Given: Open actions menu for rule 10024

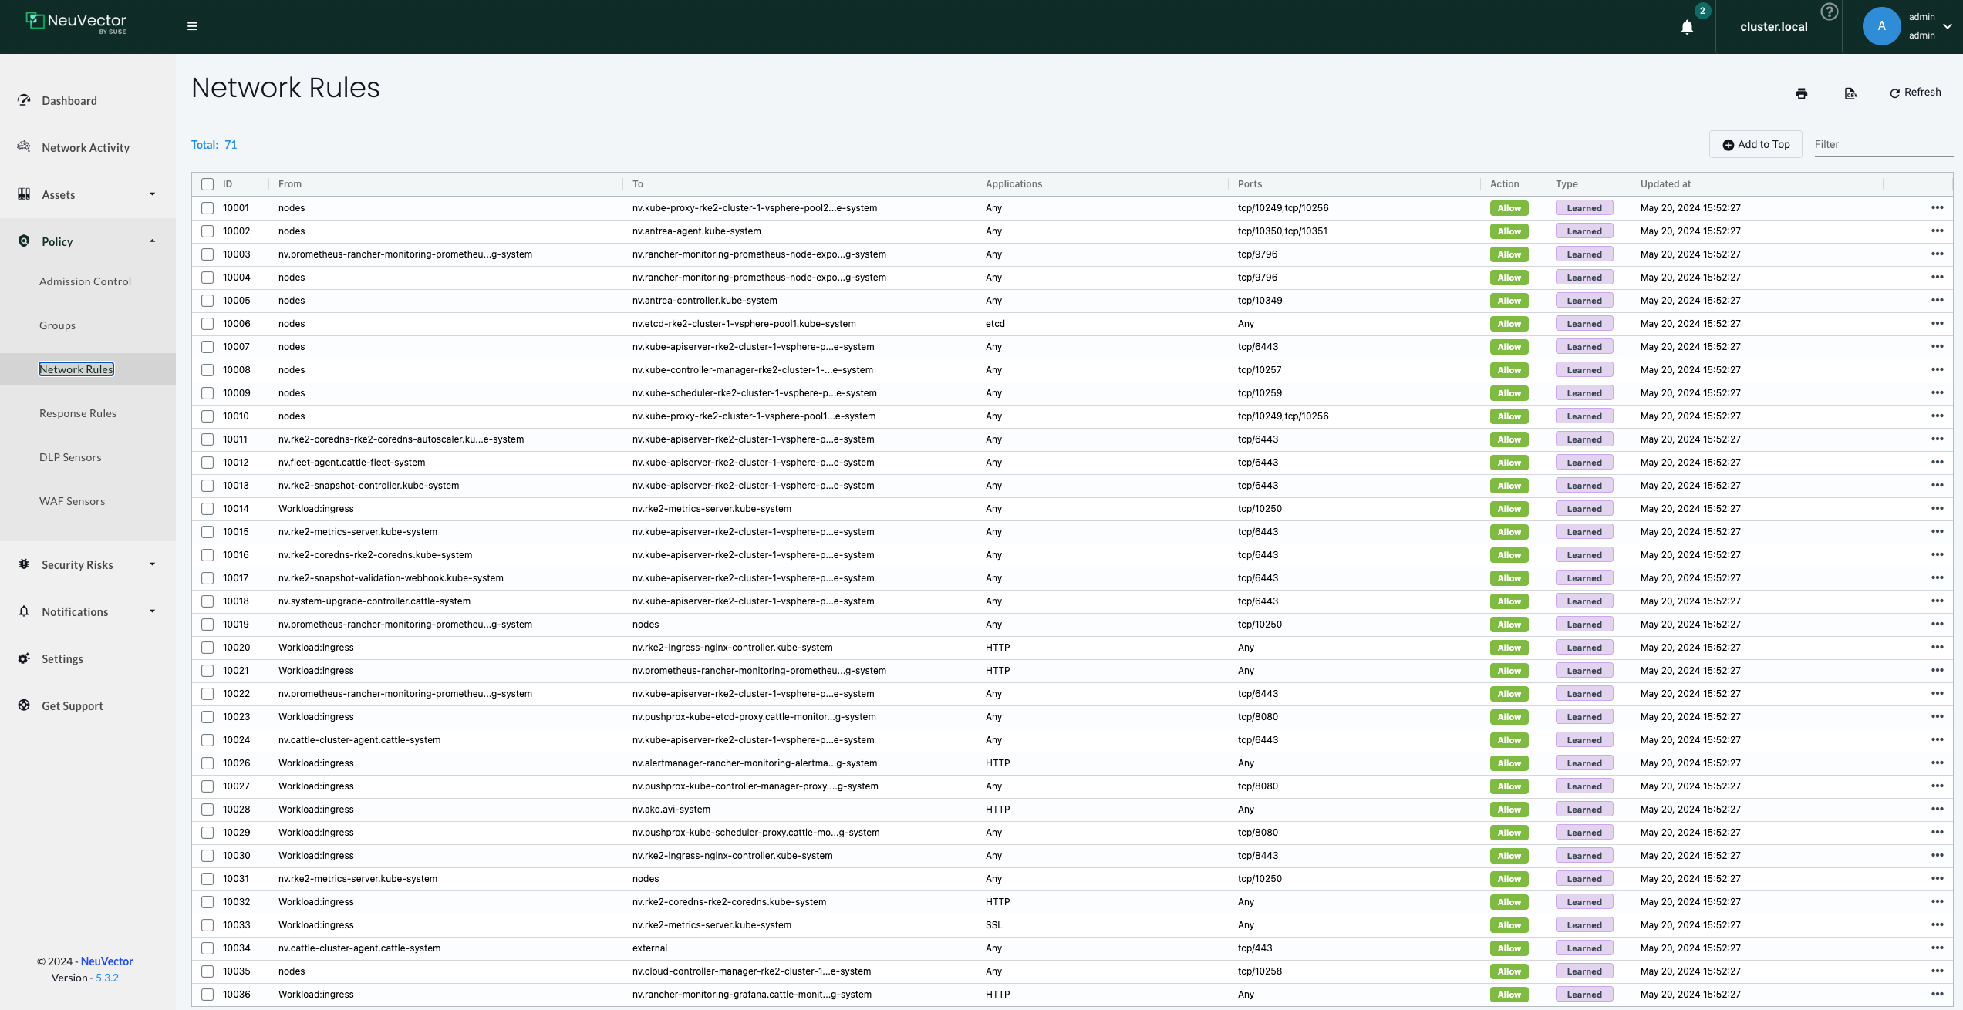Looking at the screenshot, I should pyautogui.click(x=1937, y=739).
